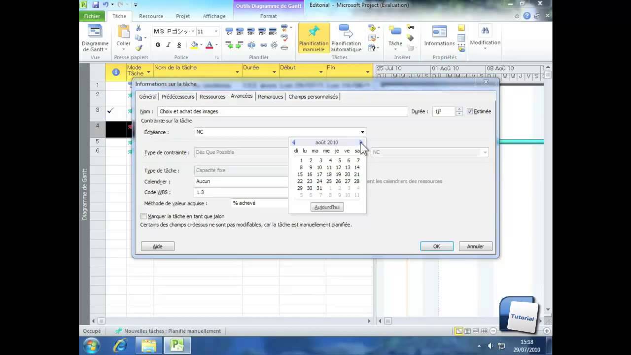631x355 pixels.
Task: Click the Code WBS field
Action: [x=242, y=192]
